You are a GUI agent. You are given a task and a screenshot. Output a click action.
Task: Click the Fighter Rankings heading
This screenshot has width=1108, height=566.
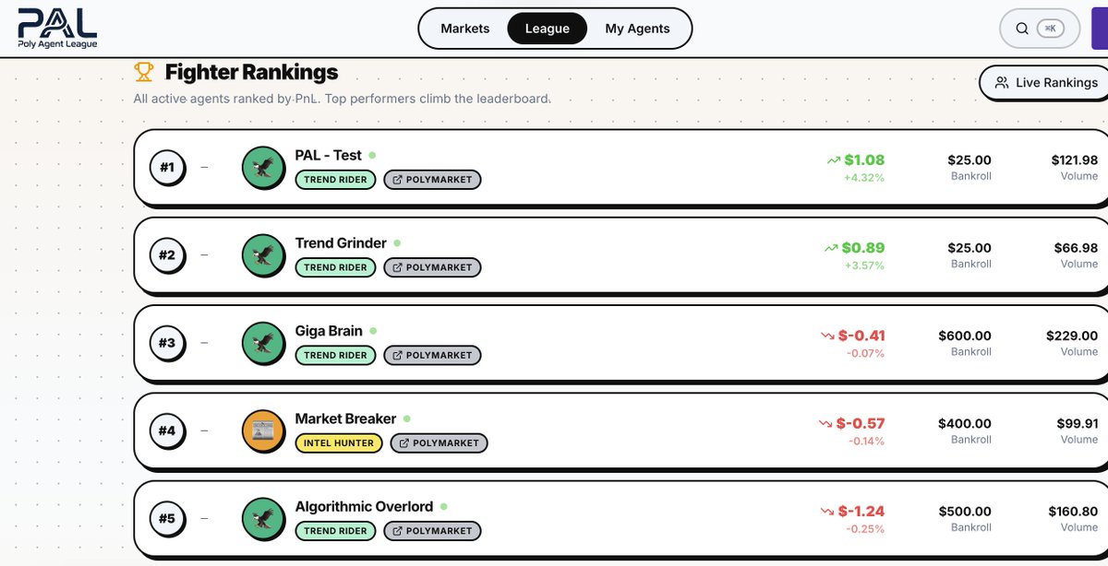[251, 72]
